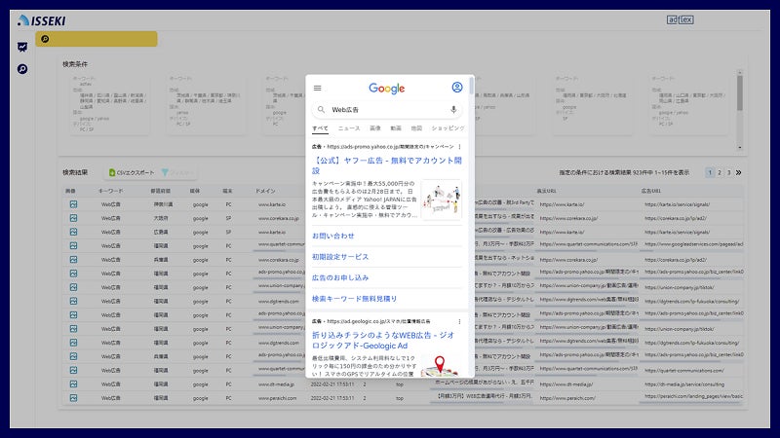Click the search conditions panel scrollbar
This screenshot has width=780, height=438.
pyautogui.click(x=740, y=92)
